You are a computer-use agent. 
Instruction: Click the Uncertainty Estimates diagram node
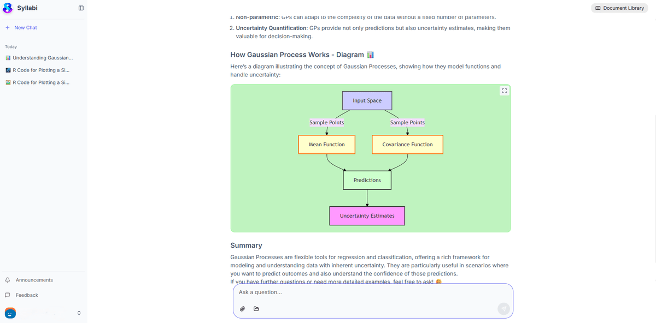(x=367, y=216)
